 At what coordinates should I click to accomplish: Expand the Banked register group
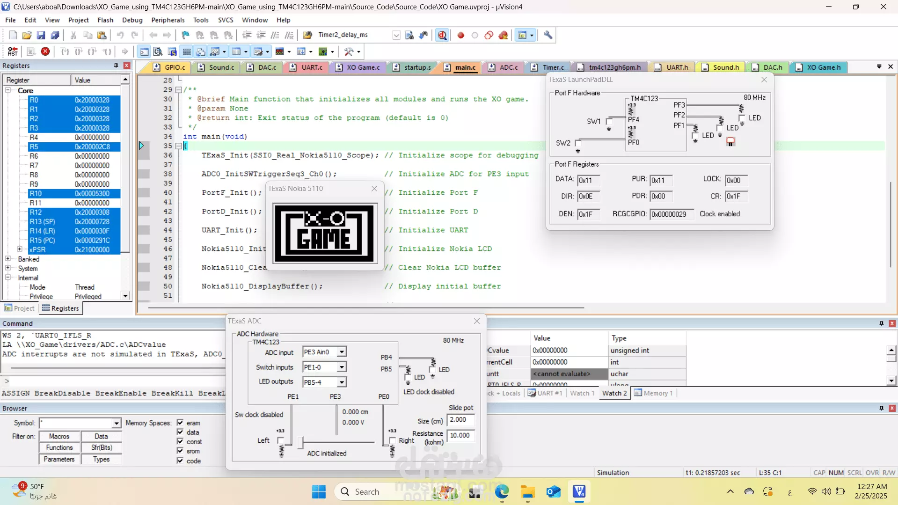click(x=8, y=259)
